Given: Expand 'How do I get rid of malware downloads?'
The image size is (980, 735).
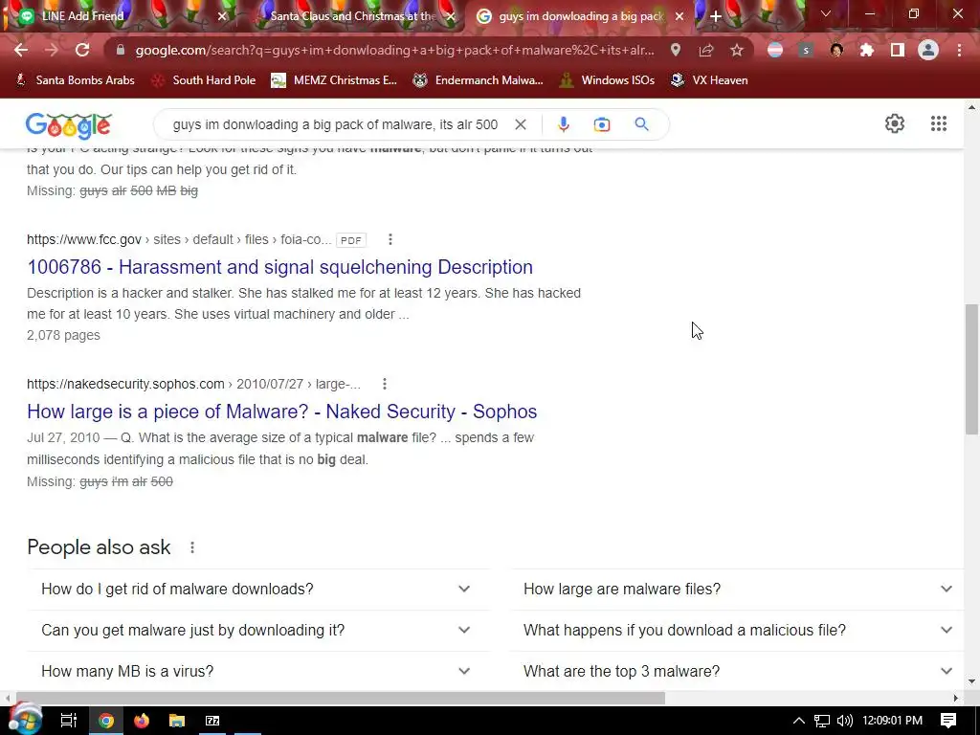Looking at the screenshot, I should [258, 589].
